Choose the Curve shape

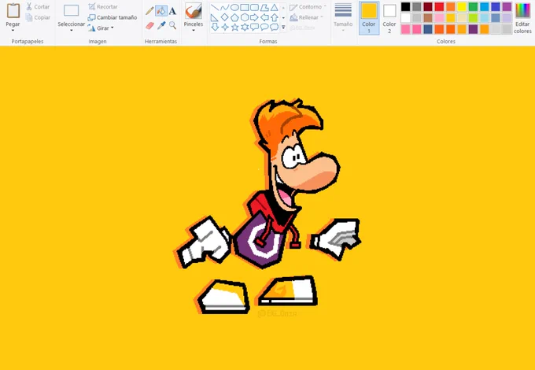pyautogui.click(x=224, y=8)
